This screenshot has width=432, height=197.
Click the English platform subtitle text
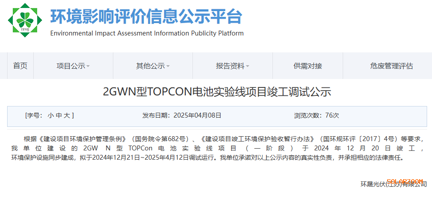pos(147,33)
